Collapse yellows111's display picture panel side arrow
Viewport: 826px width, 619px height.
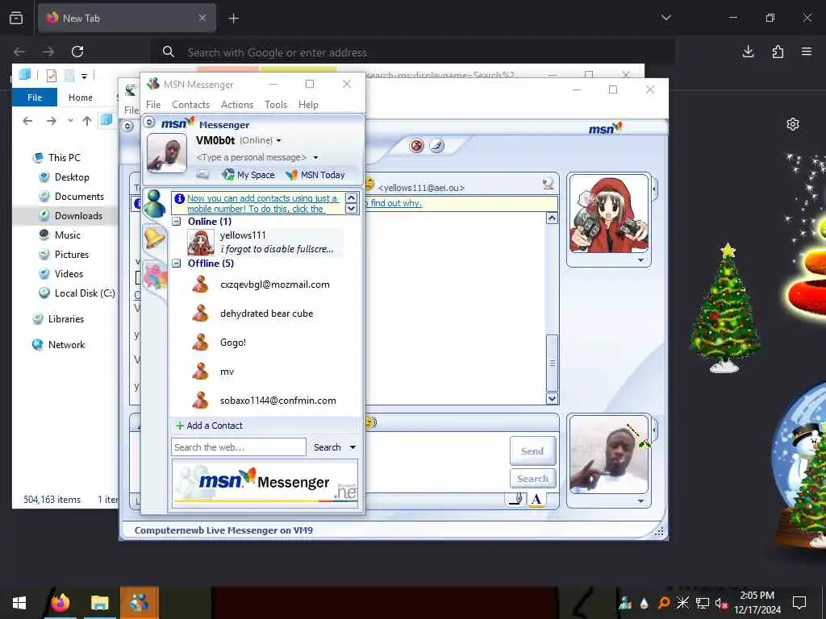click(x=655, y=189)
